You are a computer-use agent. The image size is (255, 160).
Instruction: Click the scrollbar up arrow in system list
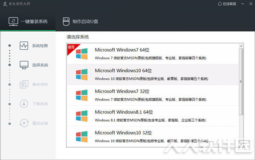coord(241,46)
